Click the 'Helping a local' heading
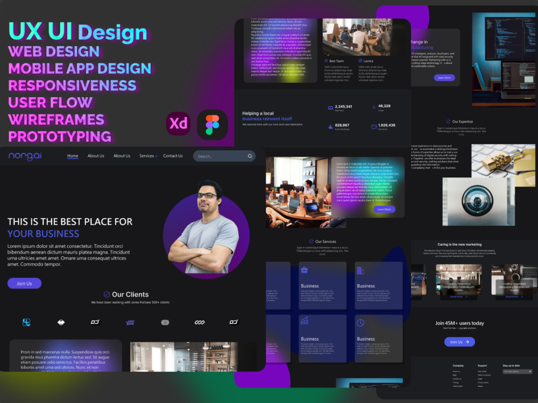Screen dimensions: 538x403 [x=258, y=113]
